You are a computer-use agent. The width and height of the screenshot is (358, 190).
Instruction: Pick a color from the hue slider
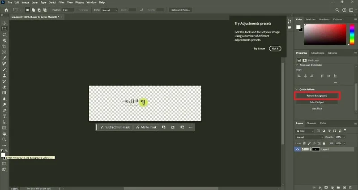[x=352, y=35]
